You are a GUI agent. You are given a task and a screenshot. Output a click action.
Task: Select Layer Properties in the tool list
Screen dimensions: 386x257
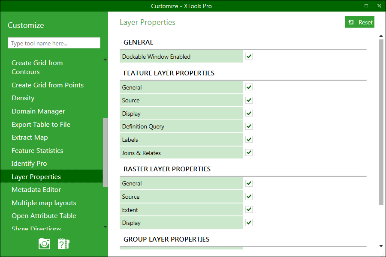point(51,176)
